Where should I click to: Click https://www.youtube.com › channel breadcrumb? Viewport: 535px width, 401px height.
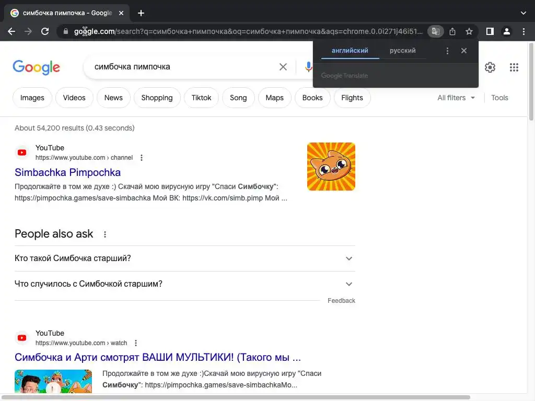[84, 158]
